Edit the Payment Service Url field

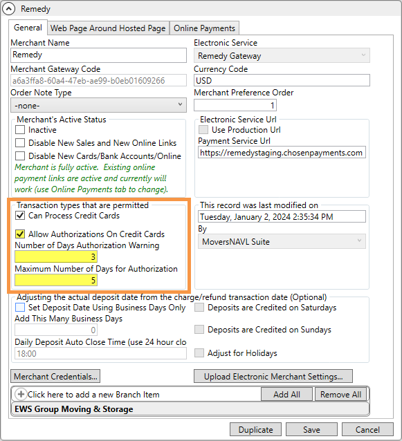pyautogui.click(x=282, y=153)
